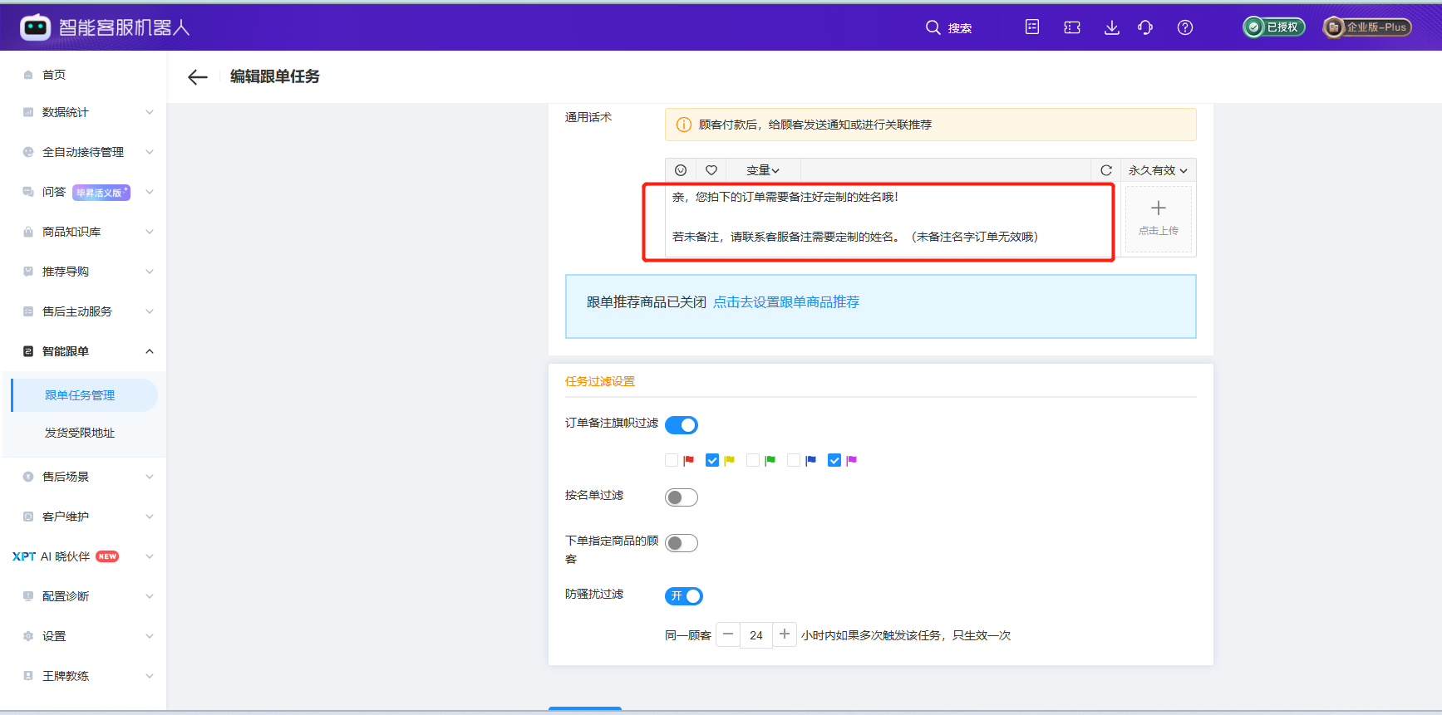Image resolution: width=1442 pixels, height=715 pixels.
Task: Click the 客户维护 sidebar icon
Action: [28, 517]
